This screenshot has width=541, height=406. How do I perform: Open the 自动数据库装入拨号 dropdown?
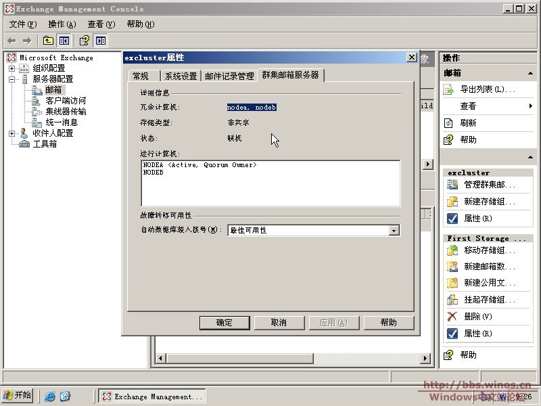[x=394, y=231]
